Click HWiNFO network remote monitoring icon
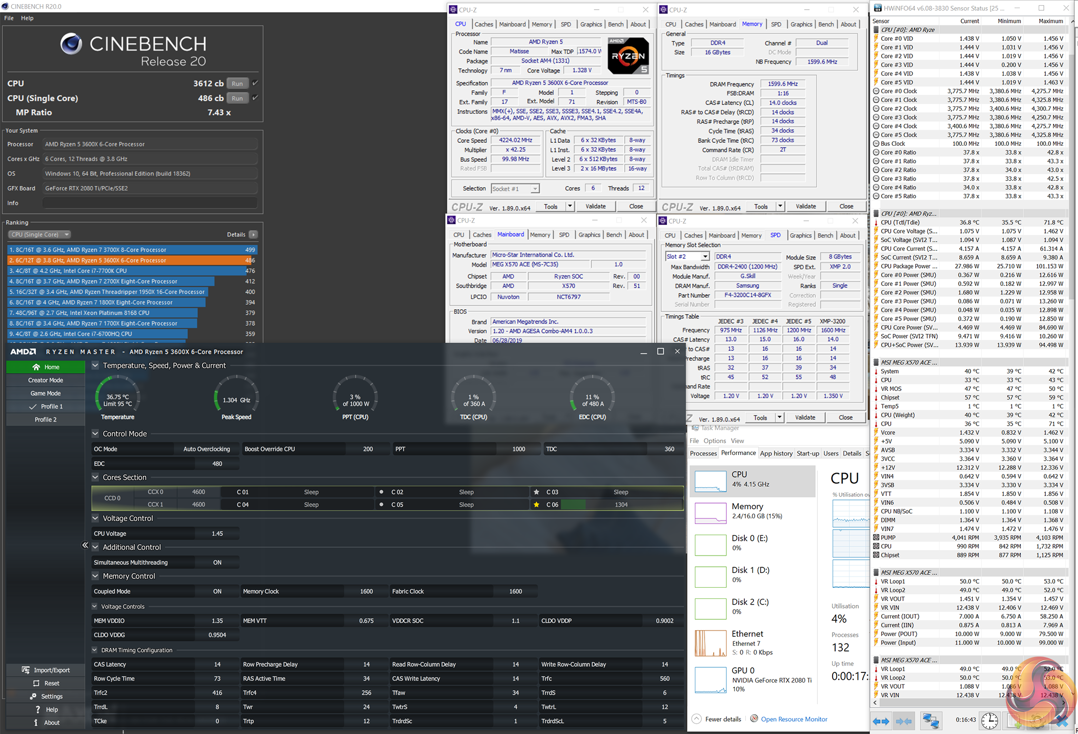Viewport: 1078px width, 734px height. pyautogui.click(x=931, y=721)
